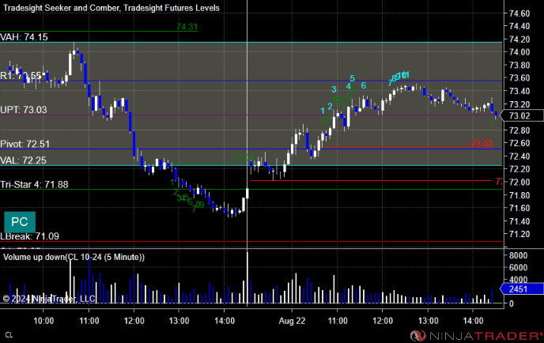Screen dimensions: 544x343
Task: Click the VAH: 74.15 level label
Action: (x=24, y=37)
